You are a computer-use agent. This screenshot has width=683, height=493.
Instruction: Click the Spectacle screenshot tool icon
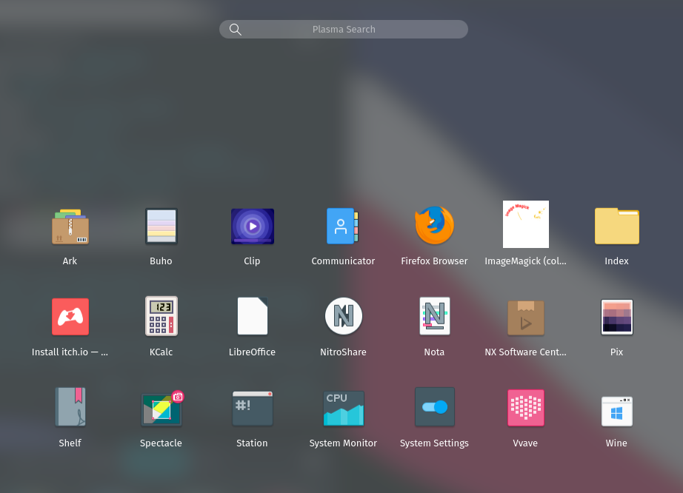point(162,408)
